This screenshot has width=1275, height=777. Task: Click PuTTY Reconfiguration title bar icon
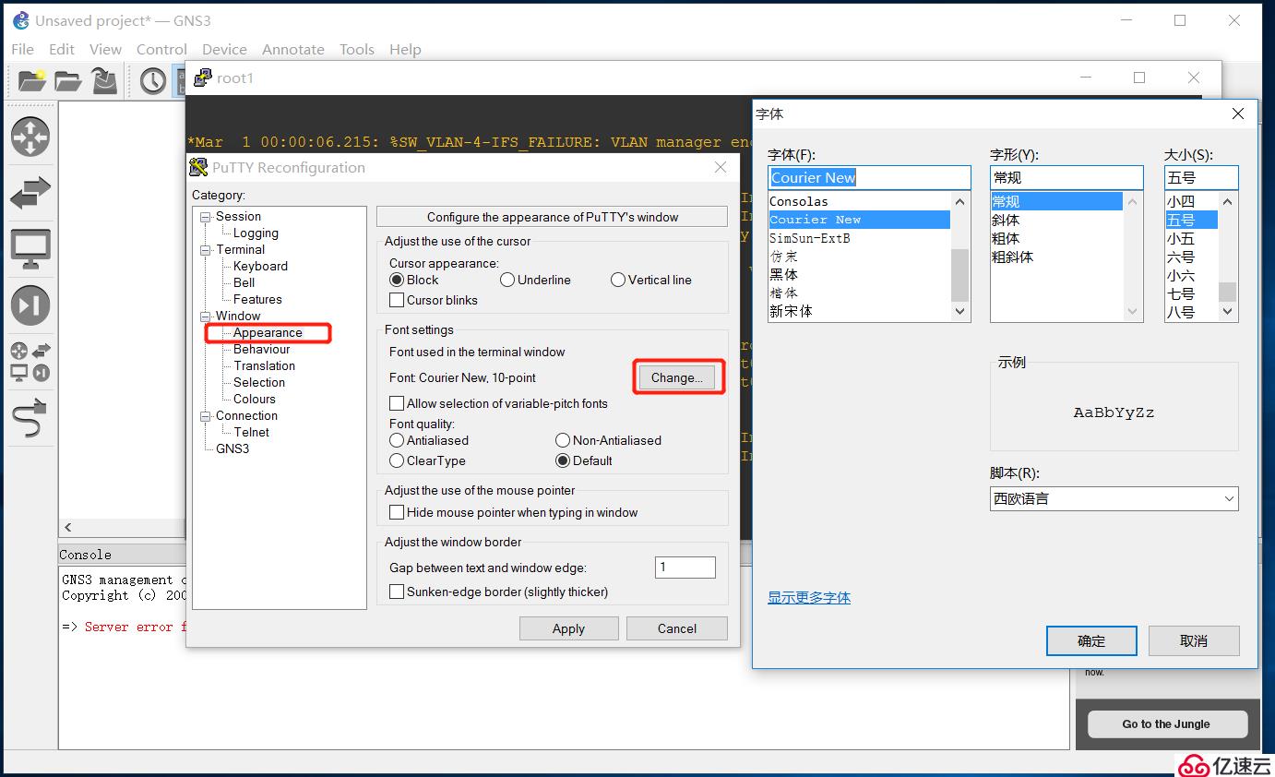coord(198,167)
